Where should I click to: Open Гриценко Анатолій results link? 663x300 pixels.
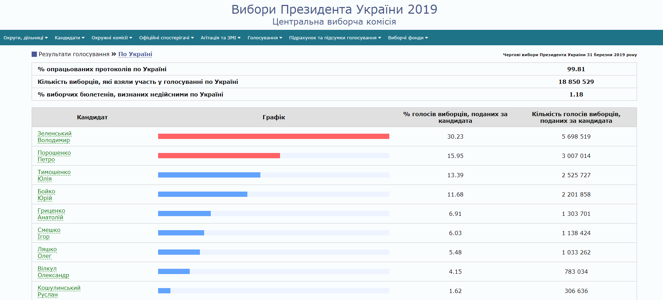point(51,214)
